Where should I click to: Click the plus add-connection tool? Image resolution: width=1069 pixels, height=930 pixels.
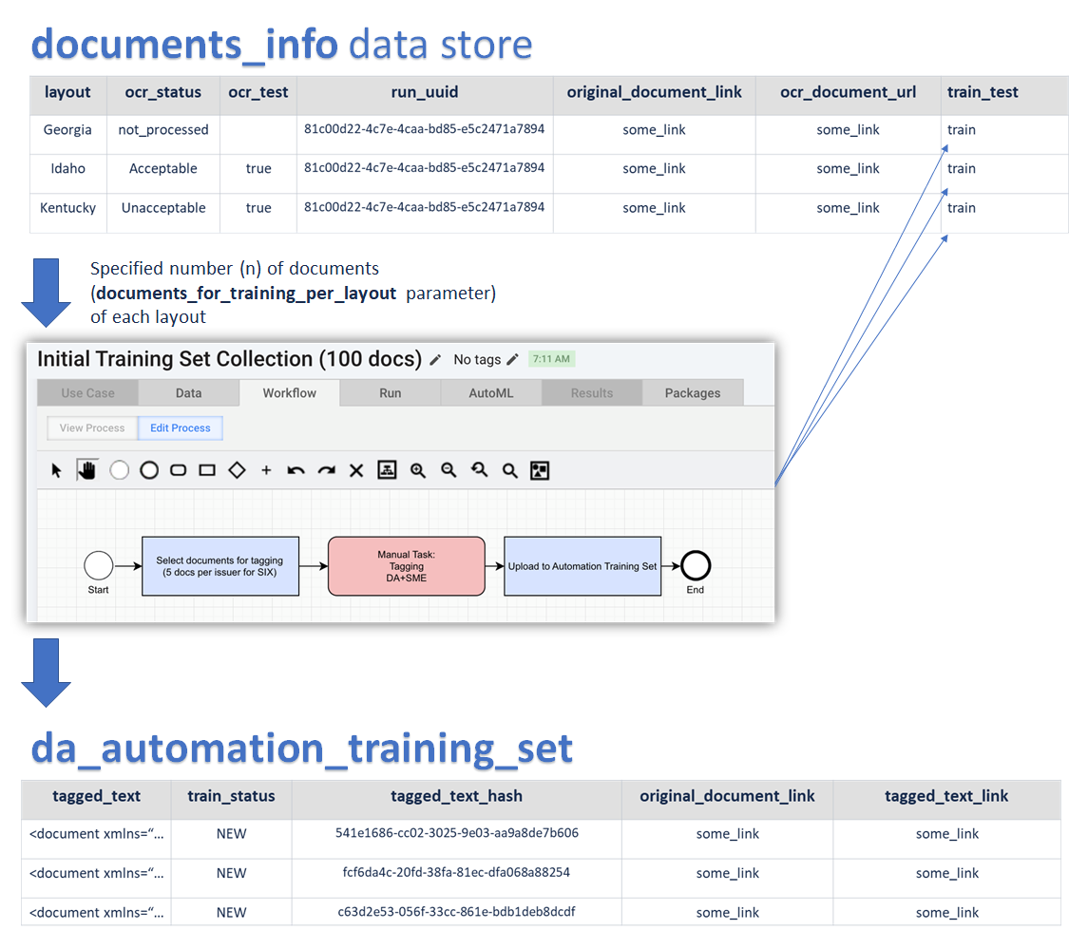pyautogui.click(x=267, y=470)
